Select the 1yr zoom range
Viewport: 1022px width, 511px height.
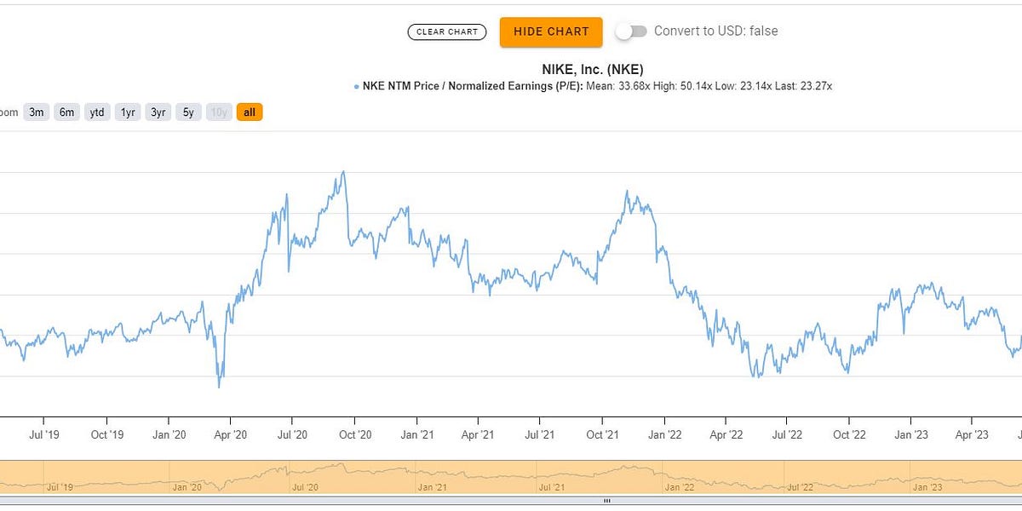(x=127, y=112)
